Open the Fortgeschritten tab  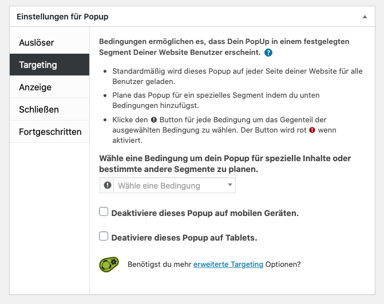click(49, 131)
